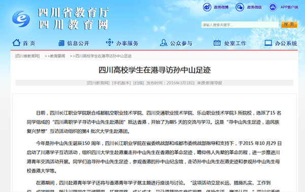Screen dimensions: 305x192
Task: Click the monitor icon for 办公系统
Action: (x=268, y=43)
